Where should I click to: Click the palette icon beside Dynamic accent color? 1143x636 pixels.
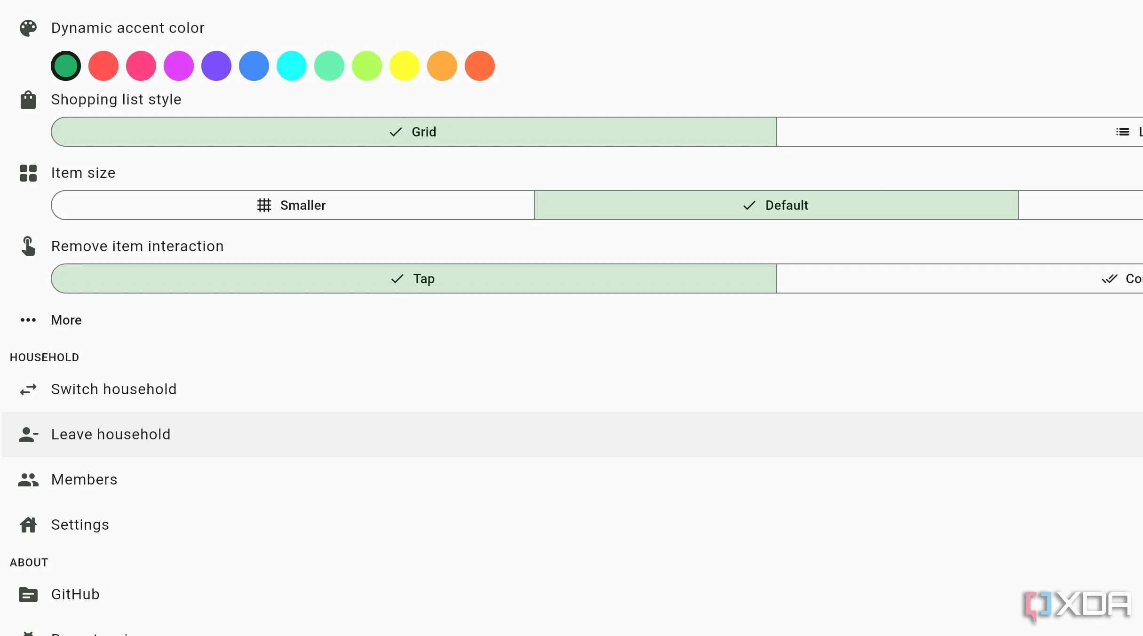click(28, 28)
